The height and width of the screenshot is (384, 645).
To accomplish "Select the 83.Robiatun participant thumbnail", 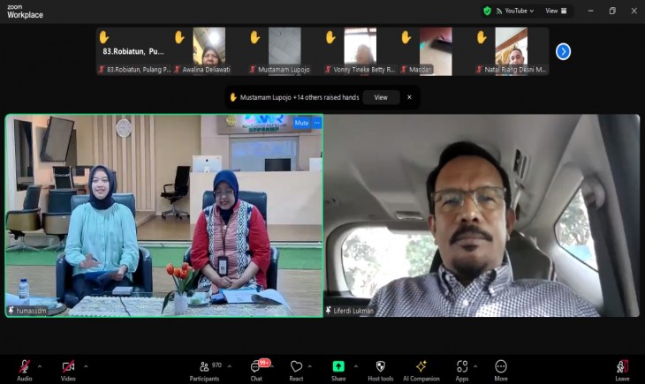I will pos(133,51).
